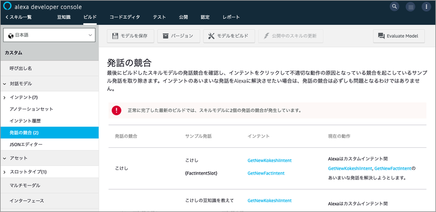This screenshot has height=212, width=436.
Task: Click the インテント column header
Action: coord(258,136)
